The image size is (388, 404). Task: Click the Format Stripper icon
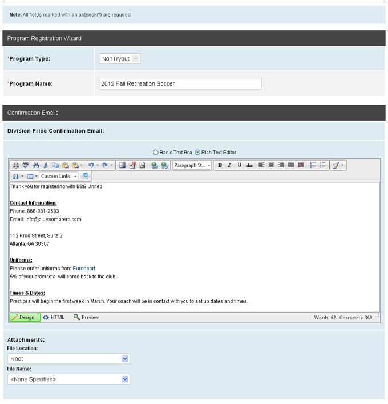(x=336, y=165)
